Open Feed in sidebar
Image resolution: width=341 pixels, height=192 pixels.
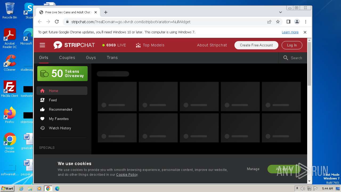(x=62, y=100)
